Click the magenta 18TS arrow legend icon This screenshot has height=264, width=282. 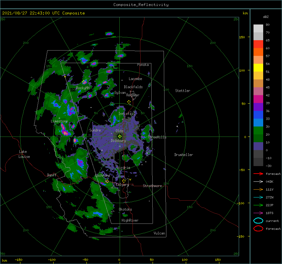258,213
